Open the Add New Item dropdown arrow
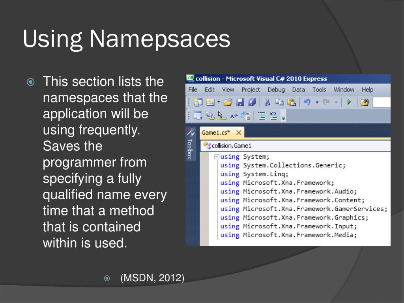404x303 pixels. tap(219, 102)
